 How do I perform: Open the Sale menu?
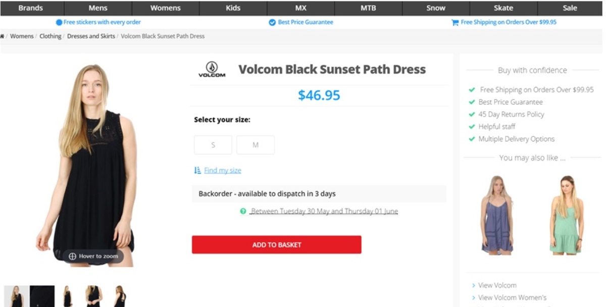click(570, 8)
